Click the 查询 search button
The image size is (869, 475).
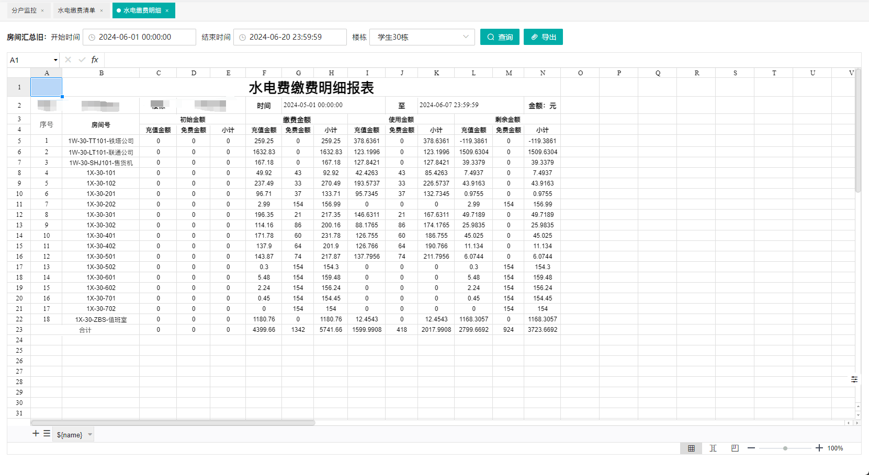click(500, 37)
